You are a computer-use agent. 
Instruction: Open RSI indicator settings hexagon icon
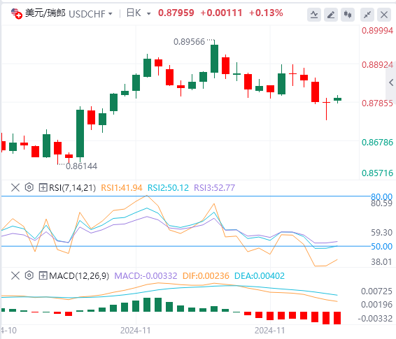coord(29,187)
